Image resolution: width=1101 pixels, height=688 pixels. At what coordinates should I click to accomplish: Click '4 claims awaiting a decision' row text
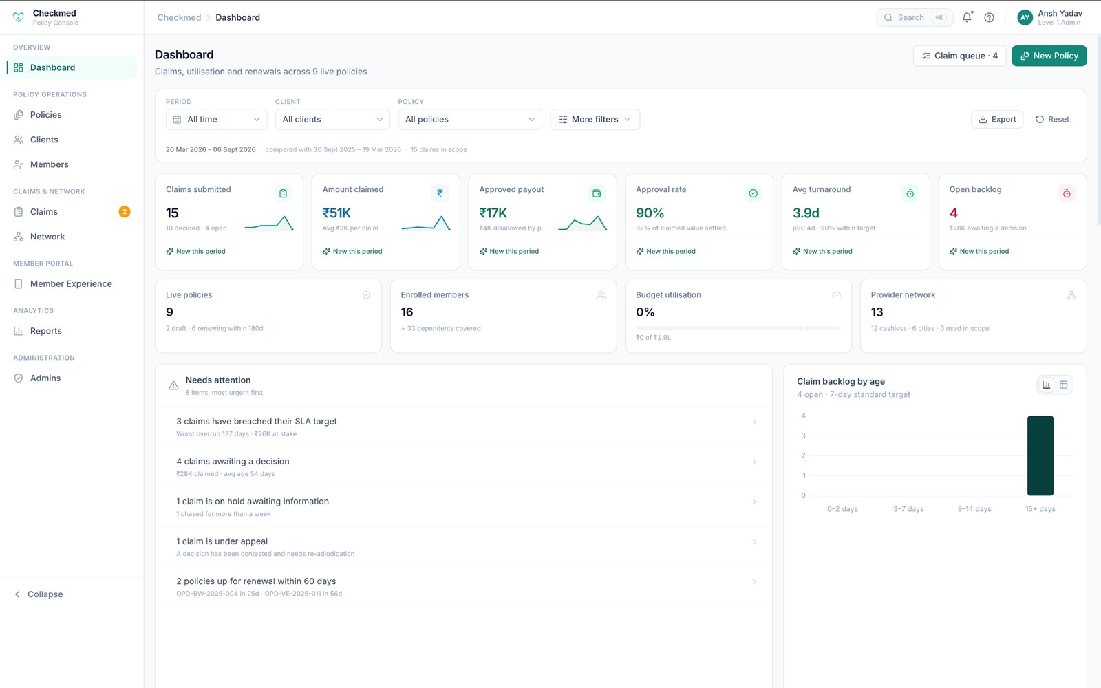click(233, 461)
